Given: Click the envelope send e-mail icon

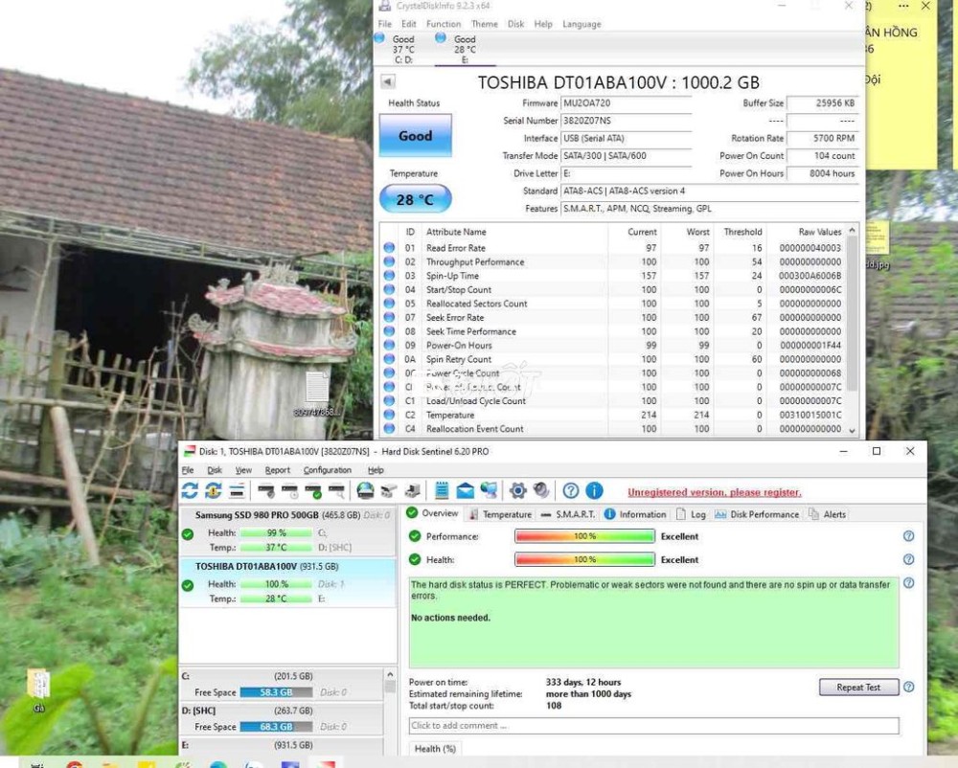Looking at the screenshot, I should pos(465,490).
